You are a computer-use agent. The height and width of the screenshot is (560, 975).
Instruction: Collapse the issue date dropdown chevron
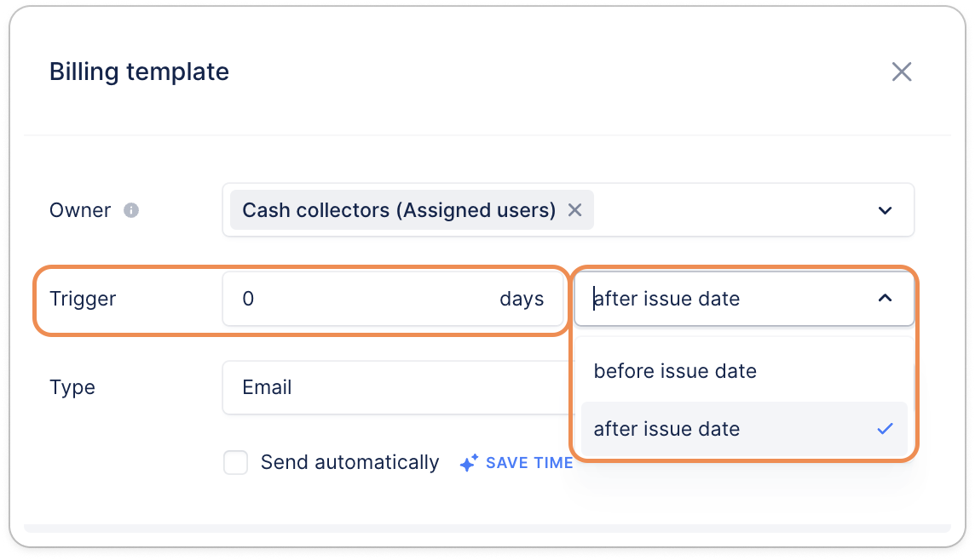(886, 299)
